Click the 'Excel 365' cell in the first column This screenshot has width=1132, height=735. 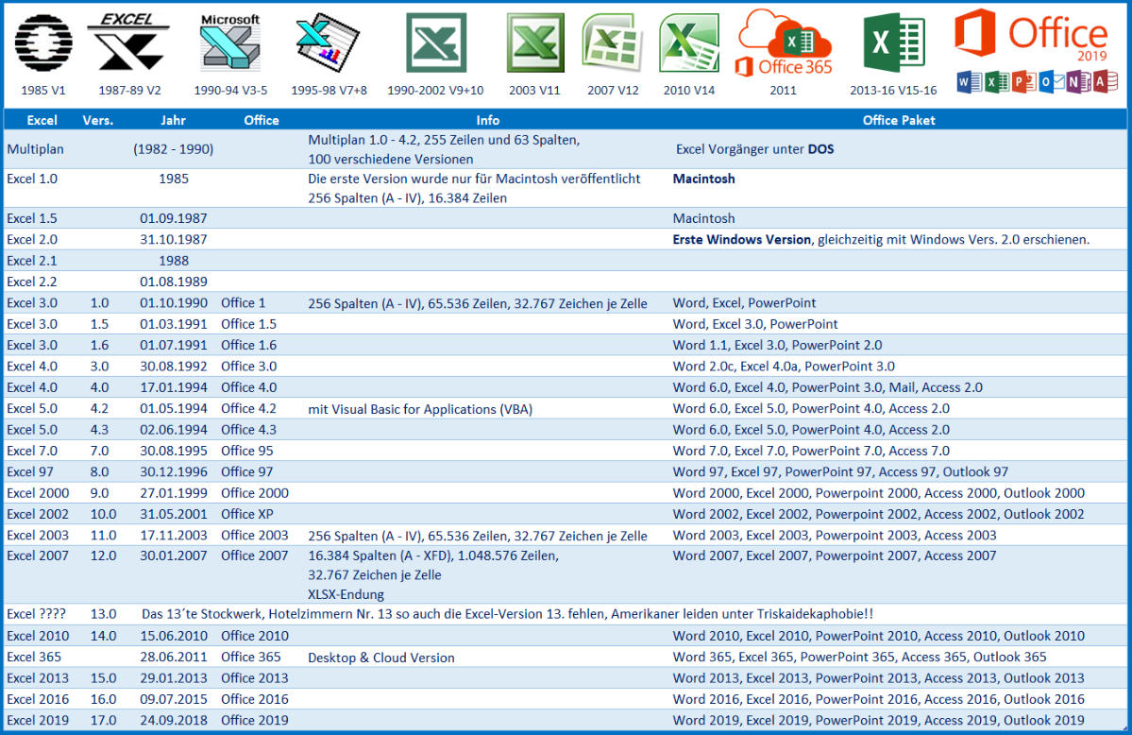point(34,657)
